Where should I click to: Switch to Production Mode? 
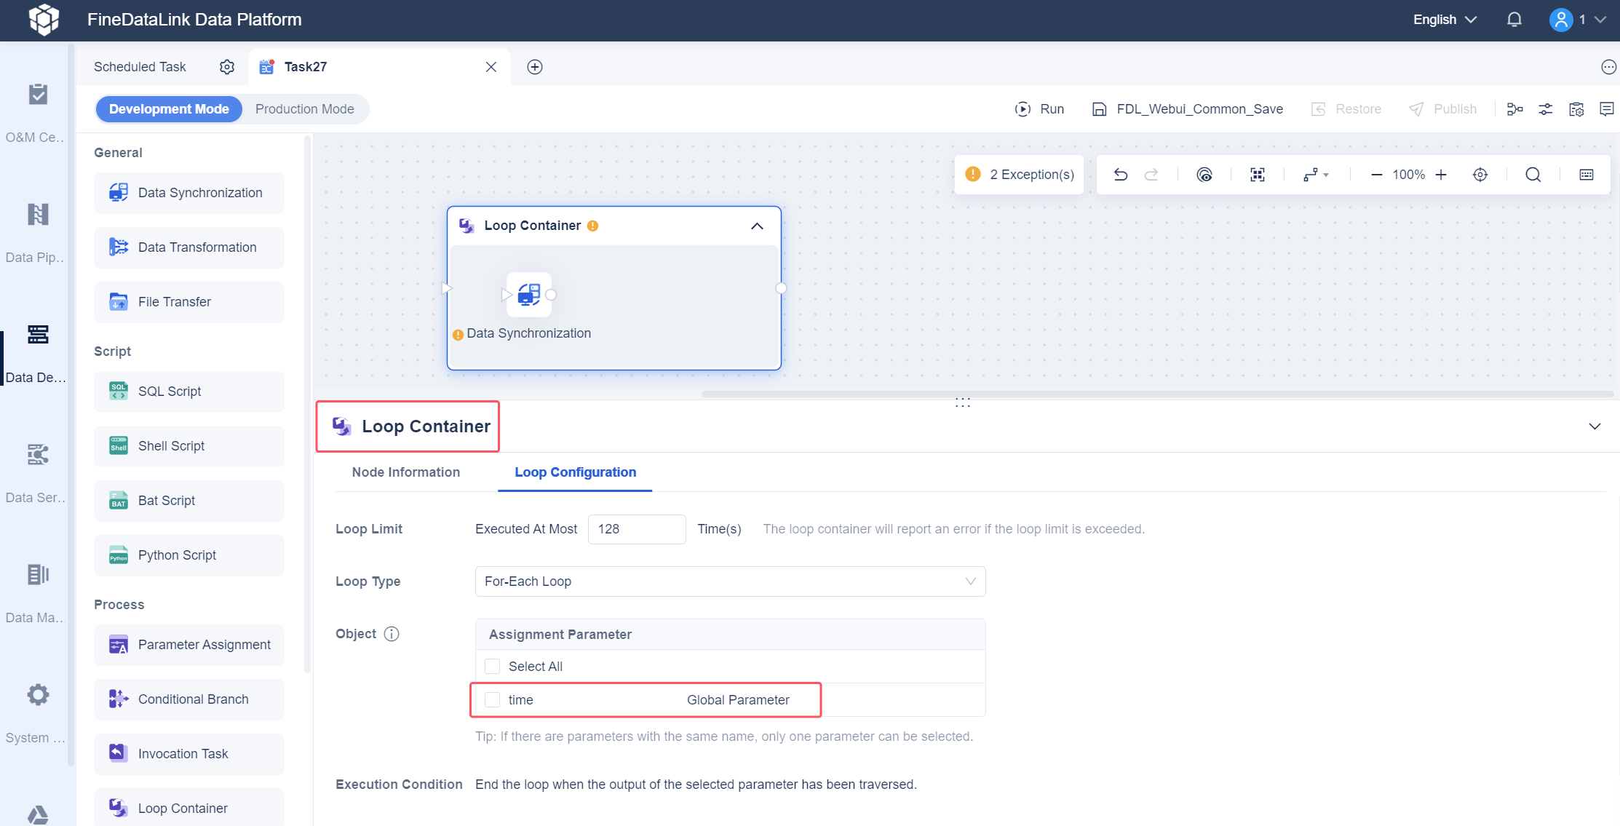[304, 109]
